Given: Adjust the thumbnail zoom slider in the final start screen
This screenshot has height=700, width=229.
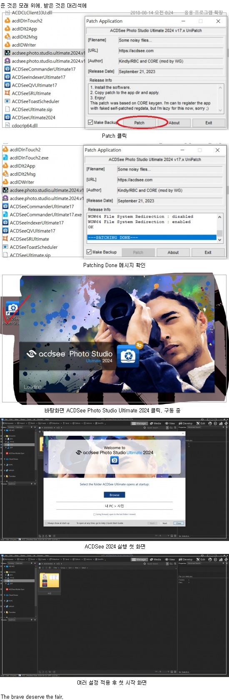Looking at the screenshot, I should click(x=162, y=672).
